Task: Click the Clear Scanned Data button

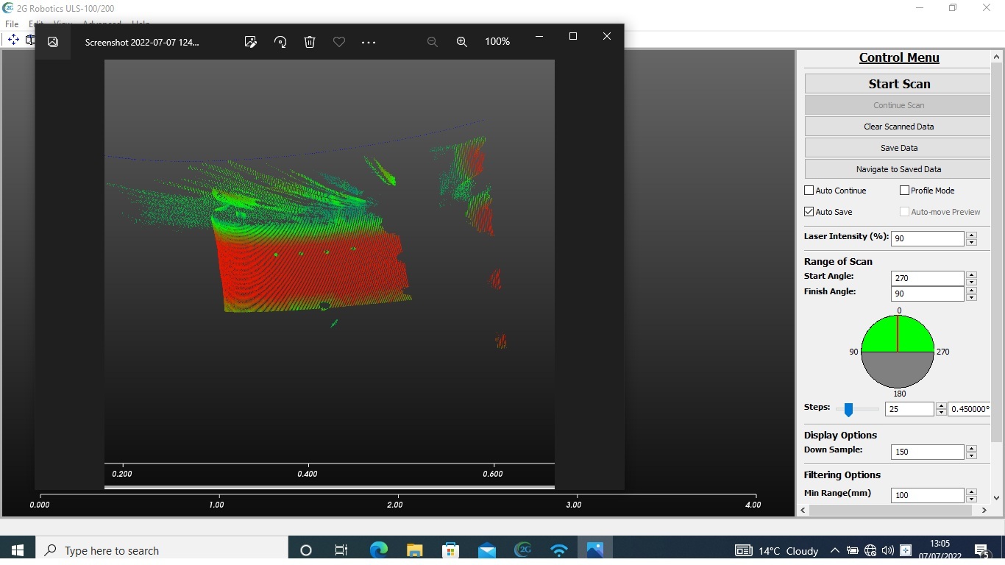Action: (898, 127)
